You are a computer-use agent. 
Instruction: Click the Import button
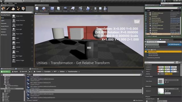(x=15, y=72)
